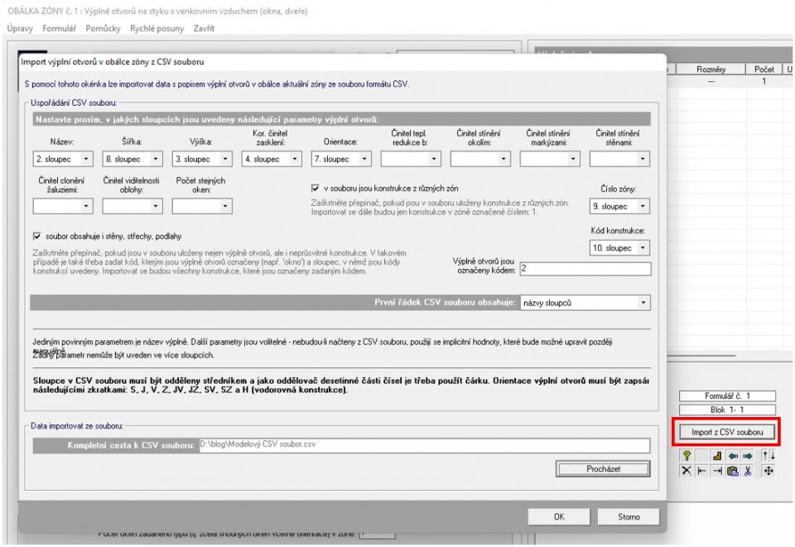The image size is (795, 547).
Task: Click the clipboard paste icon
Action: pos(733,471)
